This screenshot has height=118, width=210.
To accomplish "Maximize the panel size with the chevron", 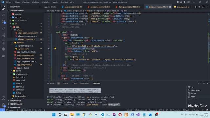I will pyautogui.click(x=204, y=83).
